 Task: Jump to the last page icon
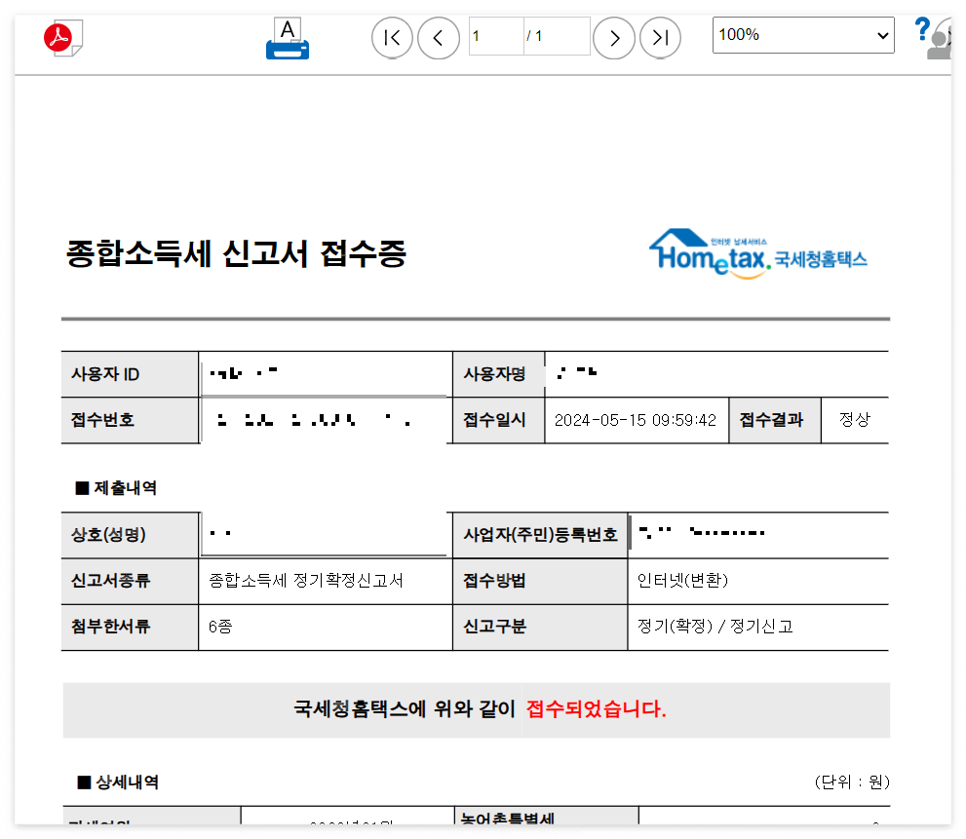point(661,37)
